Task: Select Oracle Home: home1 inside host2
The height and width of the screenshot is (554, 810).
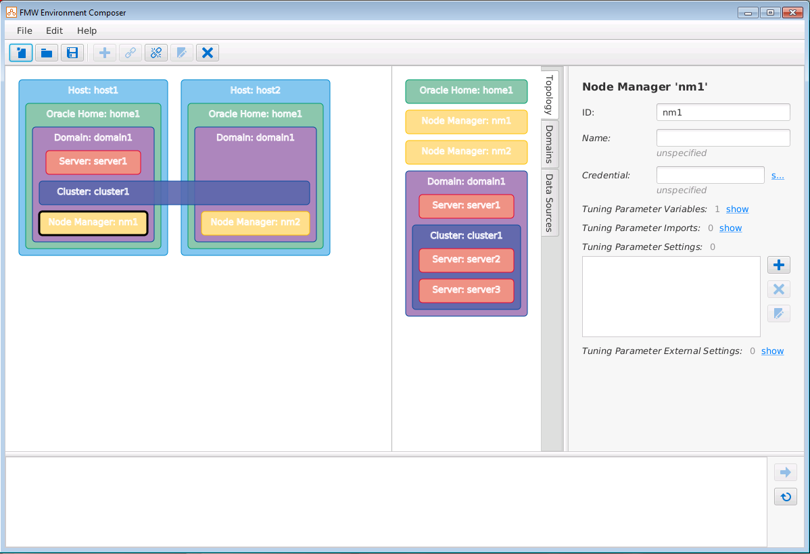Action: [x=255, y=114]
